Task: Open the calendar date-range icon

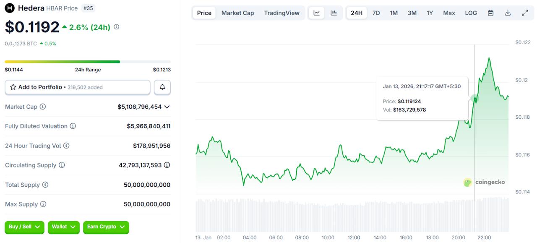Action: (490, 13)
